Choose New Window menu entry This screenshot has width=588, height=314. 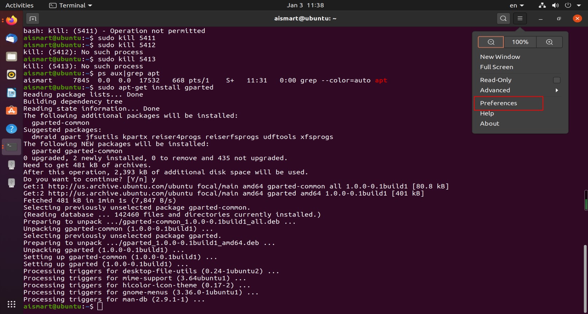tap(500, 57)
